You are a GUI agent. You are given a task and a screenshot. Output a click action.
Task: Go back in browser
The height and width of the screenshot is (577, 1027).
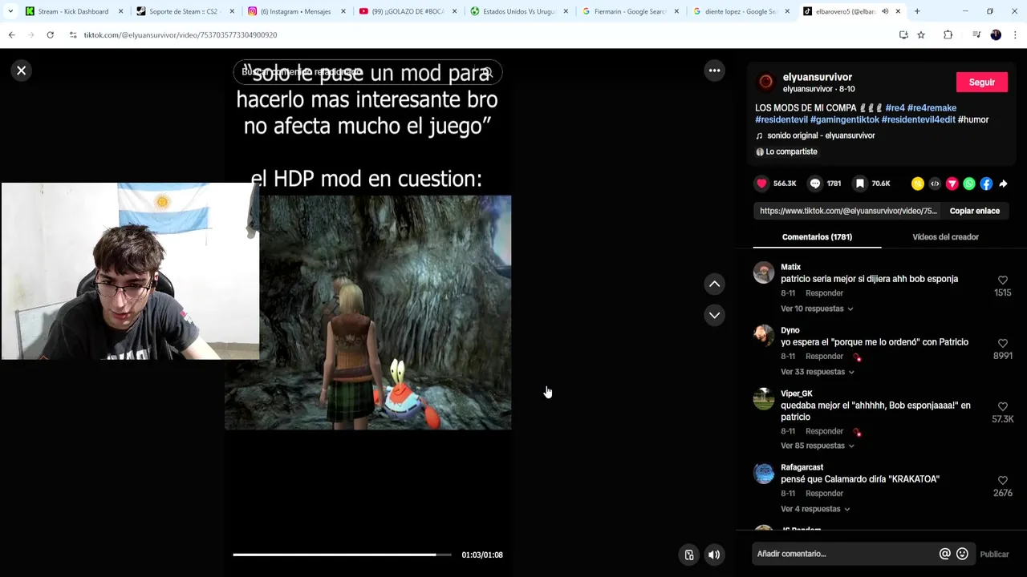point(12,35)
